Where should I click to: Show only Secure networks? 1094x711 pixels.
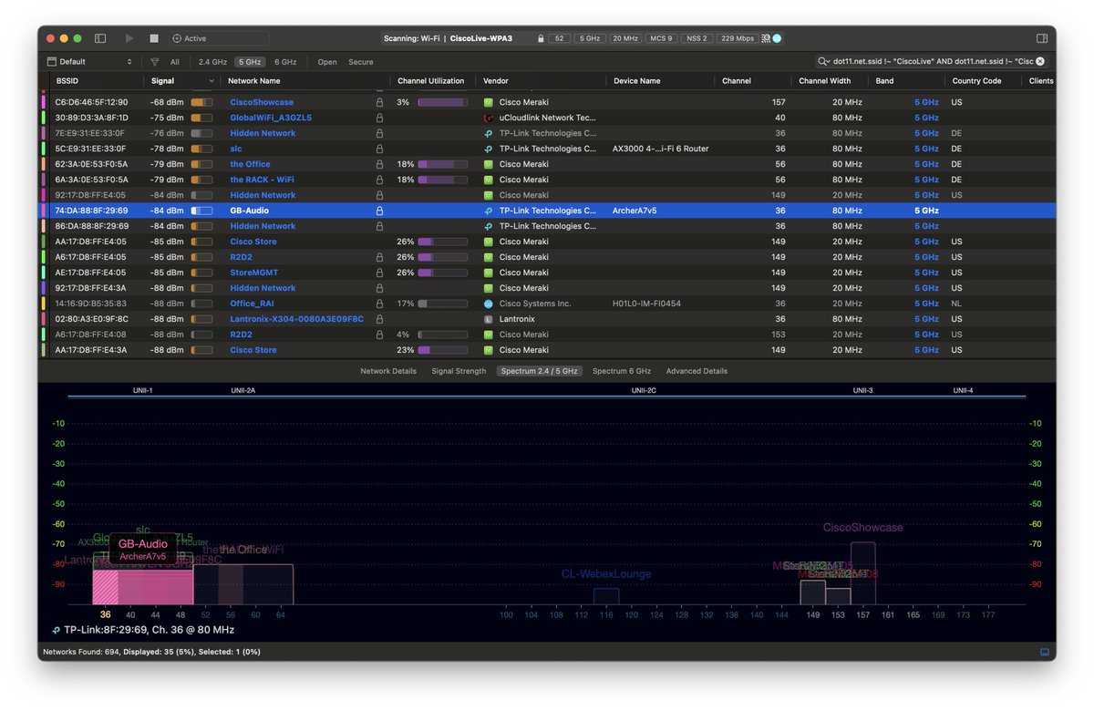361,62
